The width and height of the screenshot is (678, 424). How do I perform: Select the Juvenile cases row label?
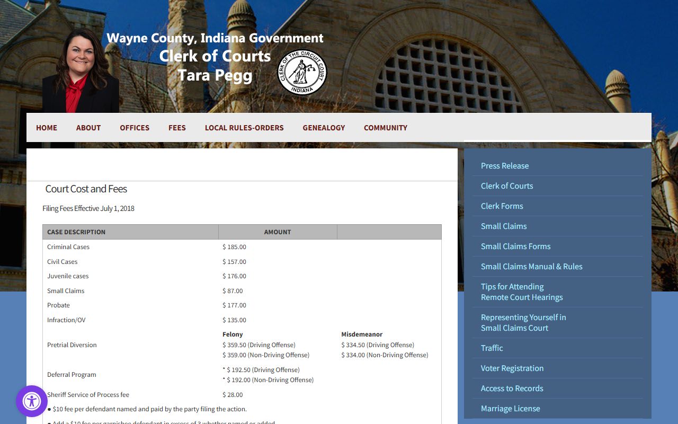[x=68, y=276]
